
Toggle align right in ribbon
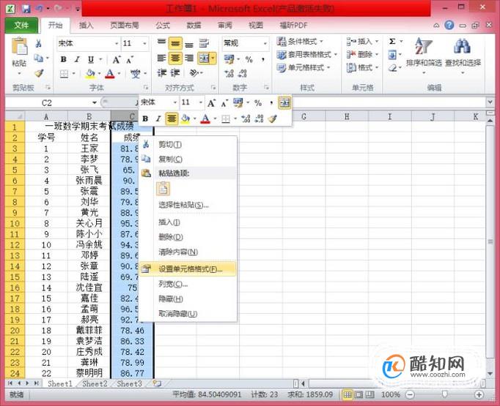pyautogui.click(x=189, y=59)
